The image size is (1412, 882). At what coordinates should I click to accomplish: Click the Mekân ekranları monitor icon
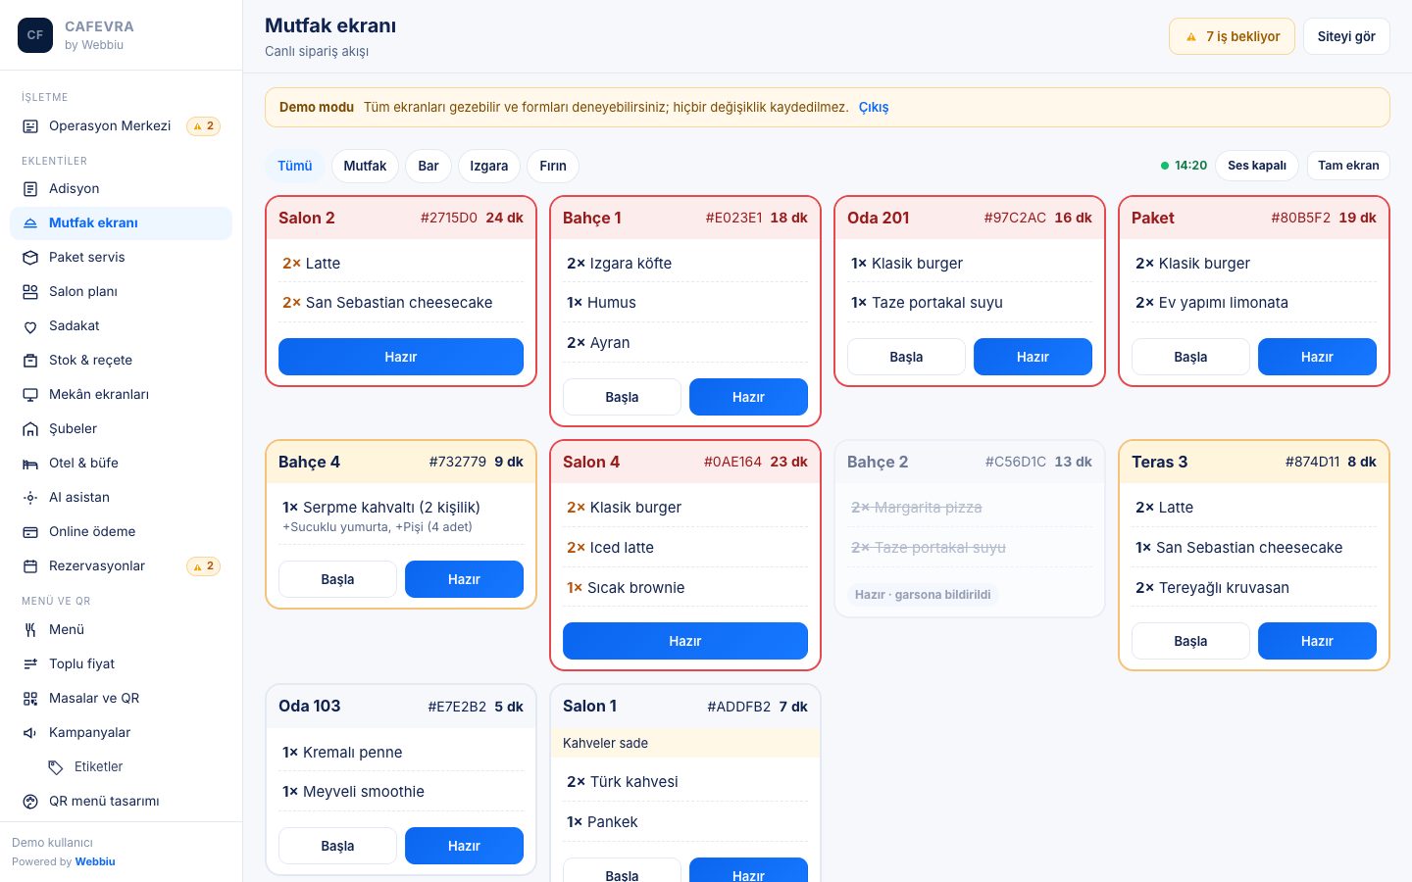tap(30, 395)
